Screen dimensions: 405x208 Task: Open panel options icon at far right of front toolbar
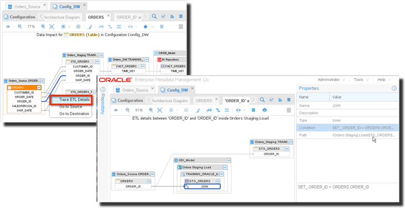tap(288, 110)
